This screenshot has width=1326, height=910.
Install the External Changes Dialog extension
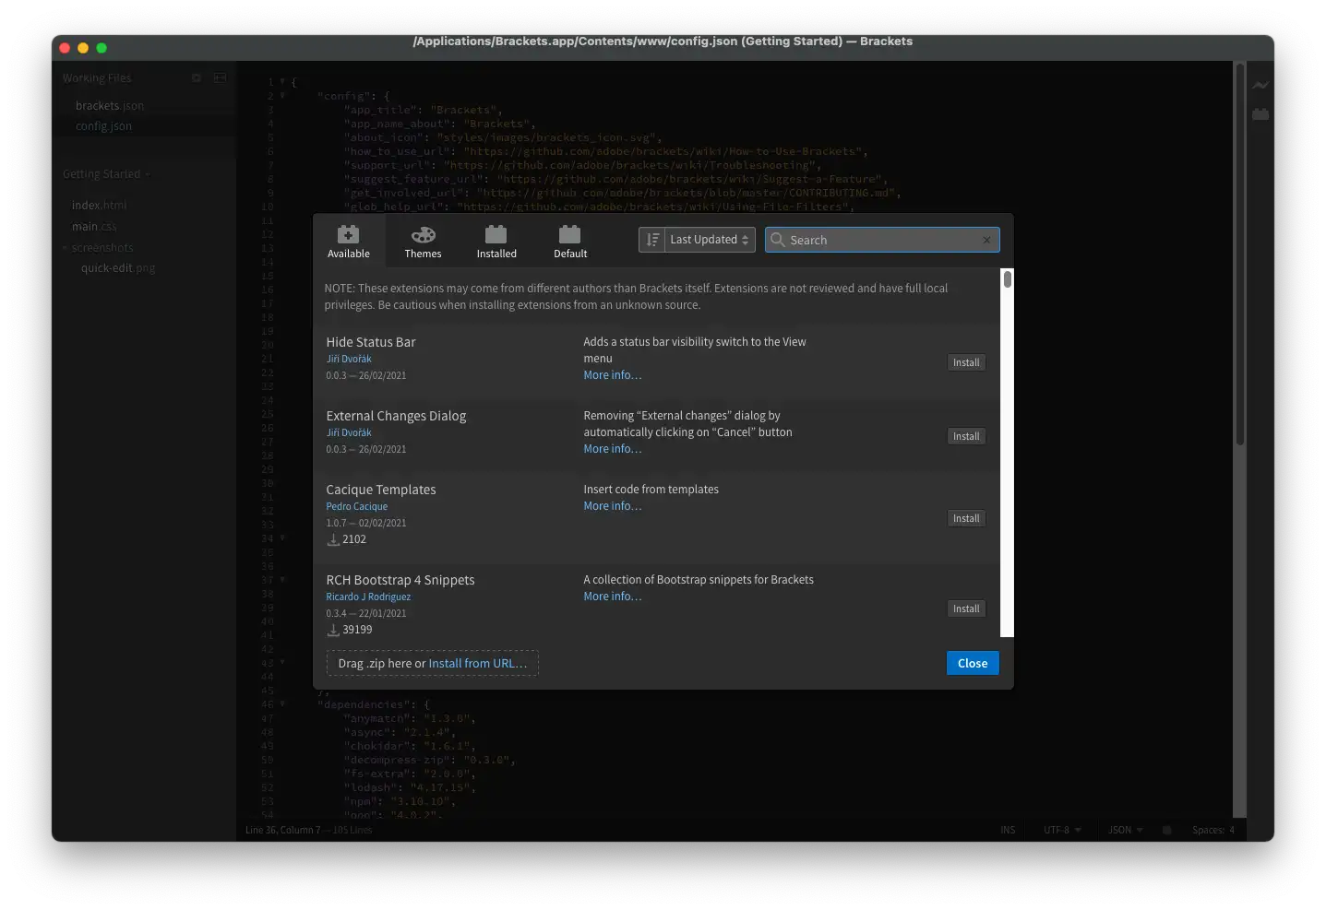[x=966, y=436]
